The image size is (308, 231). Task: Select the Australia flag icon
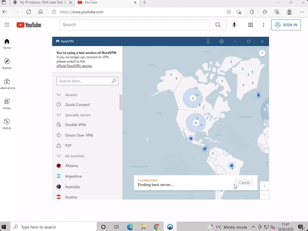59,187
